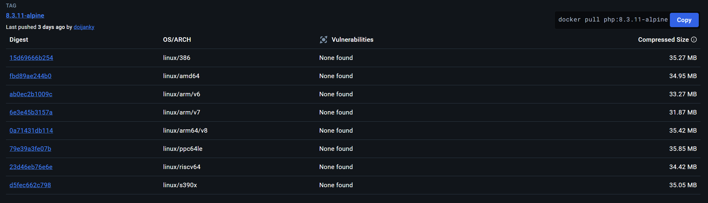Open digest fbd89ae244b0

pyautogui.click(x=30, y=76)
